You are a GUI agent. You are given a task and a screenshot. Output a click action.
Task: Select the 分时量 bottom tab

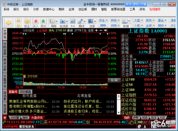pos(15,118)
